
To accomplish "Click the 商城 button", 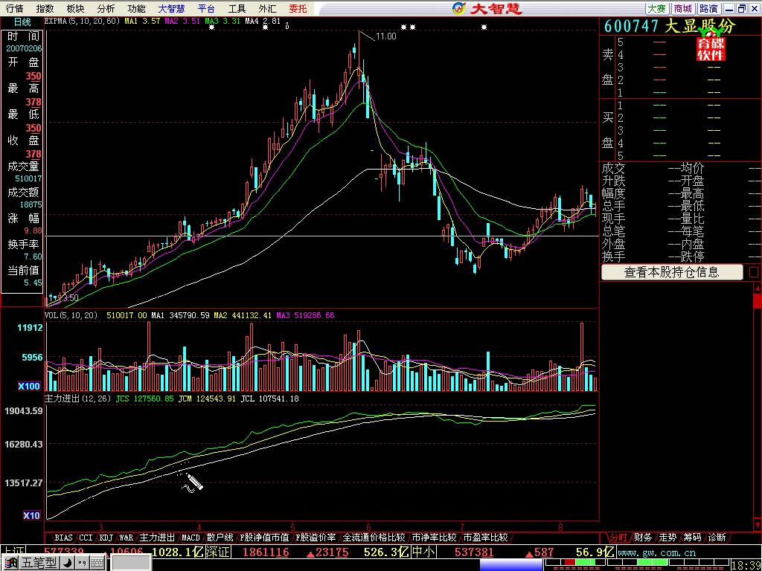I will (x=683, y=8).
